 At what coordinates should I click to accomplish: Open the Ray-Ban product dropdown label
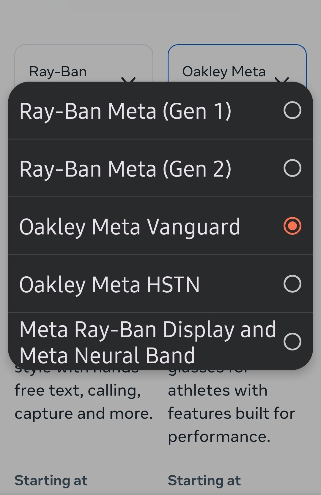[x=58, y=72]
